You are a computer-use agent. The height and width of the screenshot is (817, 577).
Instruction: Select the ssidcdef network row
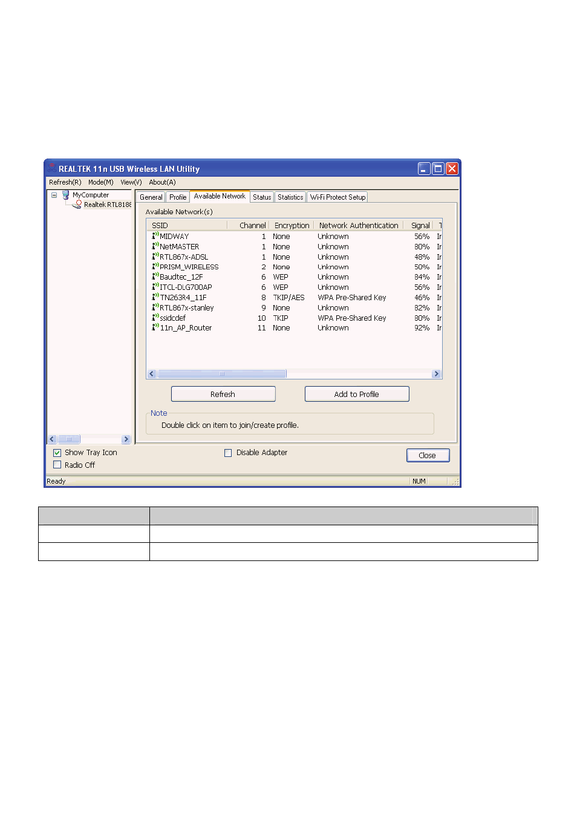click(295, 318)
